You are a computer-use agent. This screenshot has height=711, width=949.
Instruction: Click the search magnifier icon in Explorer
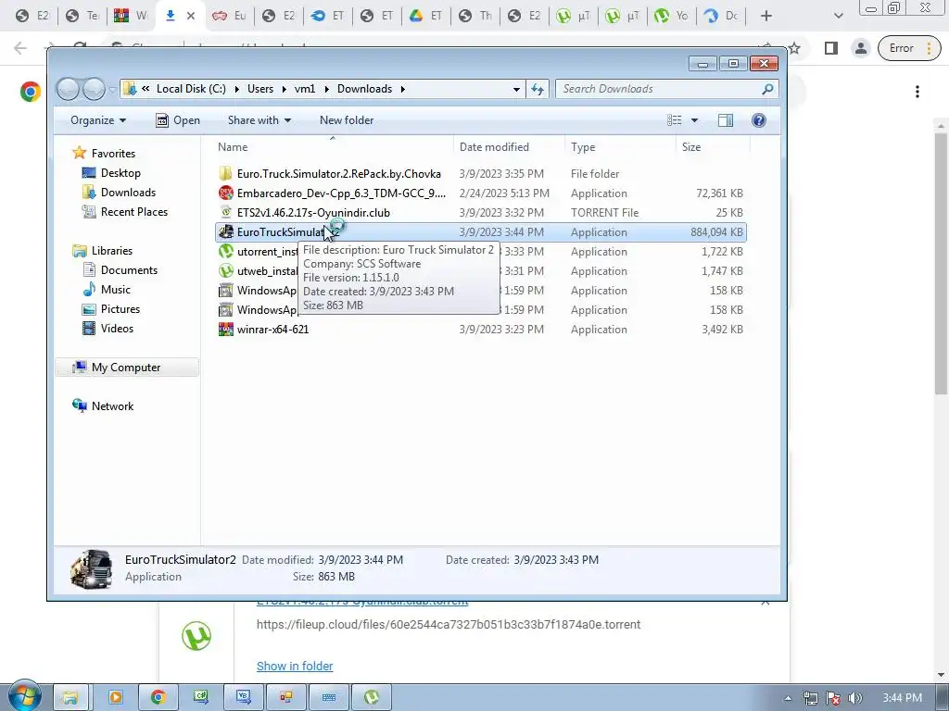[767, 89]
